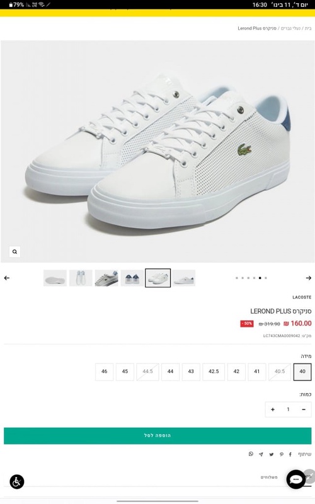Viewport: 315px width, 504px height.
Task: Share product on Pinterest
Action: [x=281, y=454]
